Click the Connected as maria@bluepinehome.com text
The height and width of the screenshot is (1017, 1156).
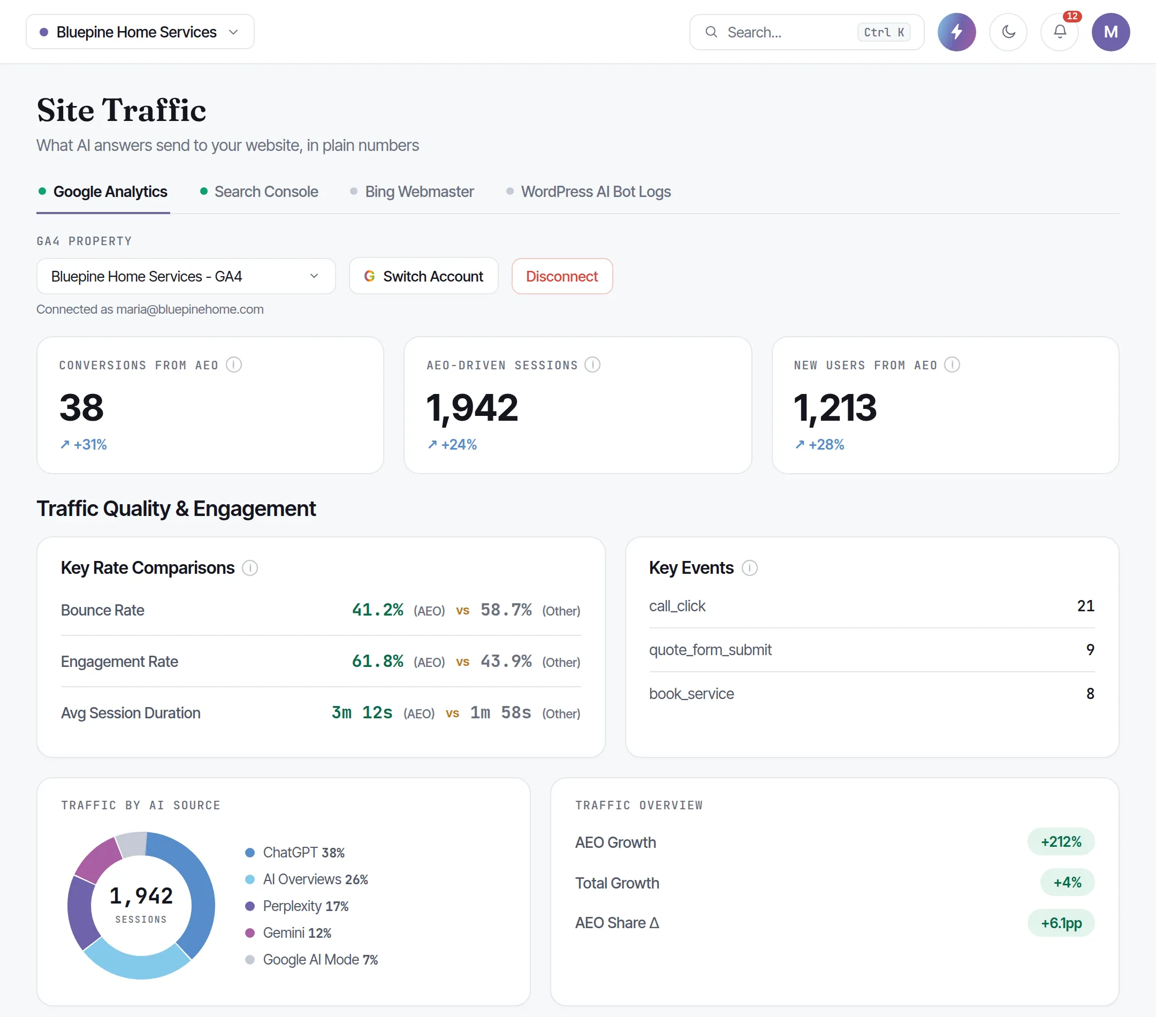(x=150, y=309)
